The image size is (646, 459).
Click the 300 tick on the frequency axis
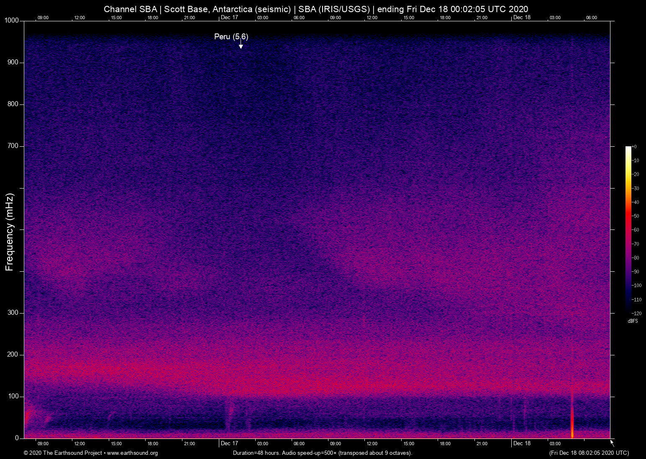[13, 313]
